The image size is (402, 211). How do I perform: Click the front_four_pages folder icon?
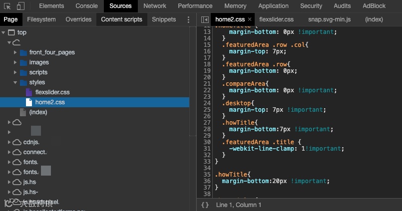tap(23, 52)
